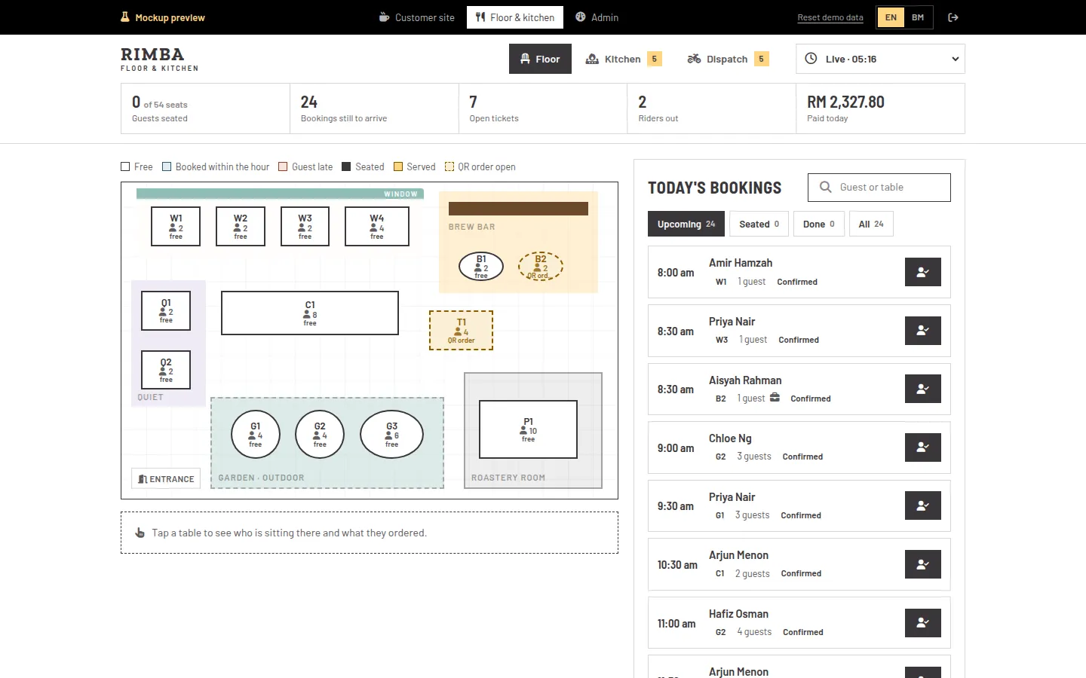Switch to the Kitchen tab
This screenshot has height=678, width=1086.
(624, 59)
